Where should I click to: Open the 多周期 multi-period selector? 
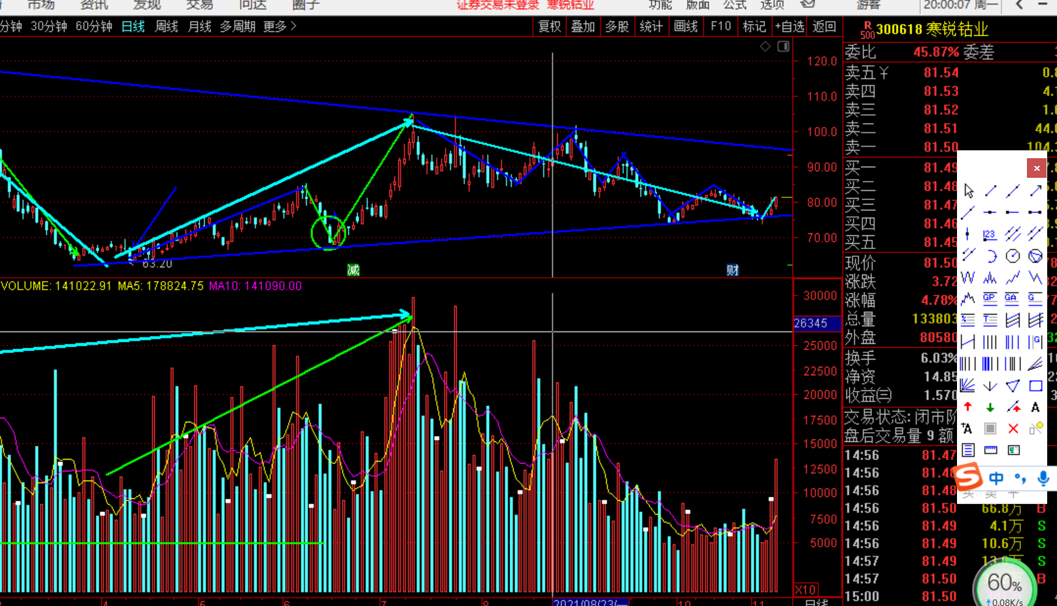(x=237, y=27)
